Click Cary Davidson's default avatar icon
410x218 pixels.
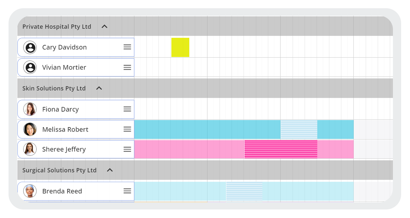click(30, 47)
